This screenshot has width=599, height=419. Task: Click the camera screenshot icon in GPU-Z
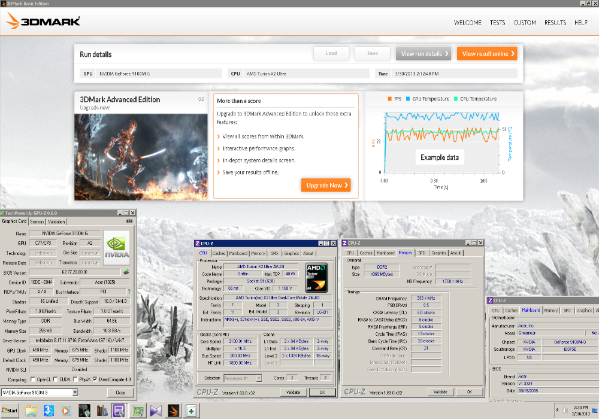pyautogui.click(x=129, y=221)
